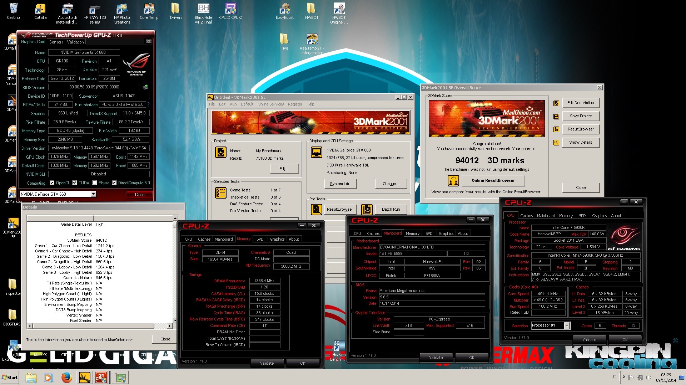Open Caches tab in CPU-Z processor window
Image resolution: width=686 pixels, height=385 pixels.
coord(526,216)
